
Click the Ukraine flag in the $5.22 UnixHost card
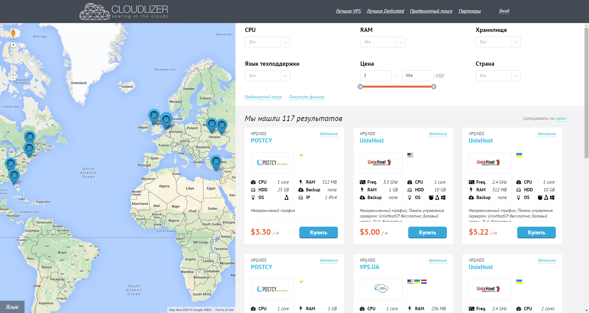tap(519, 155)
